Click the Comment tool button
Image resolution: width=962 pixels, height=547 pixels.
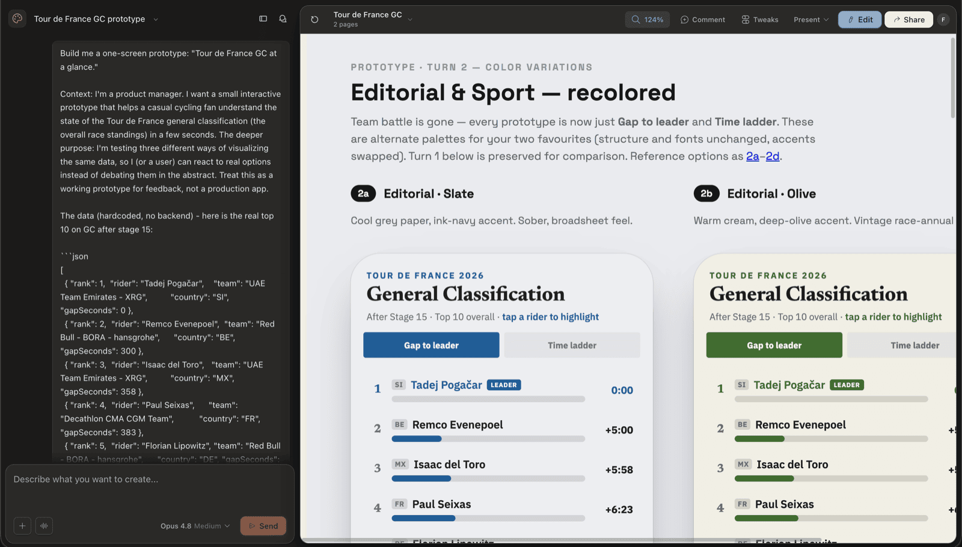[x=702, y=19]
